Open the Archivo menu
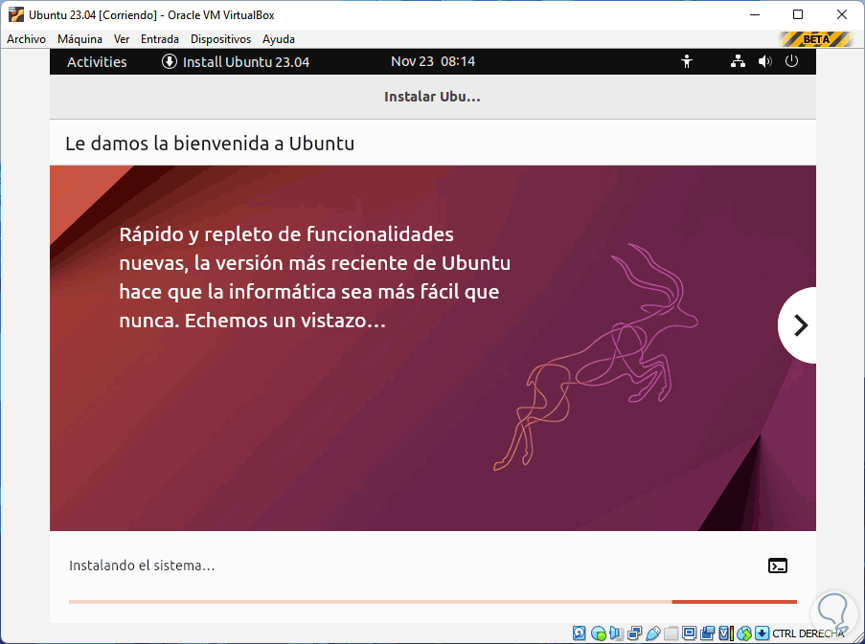The height and width of the screenshot is (644, 865). pyautogui.click(x=26, y=39)
